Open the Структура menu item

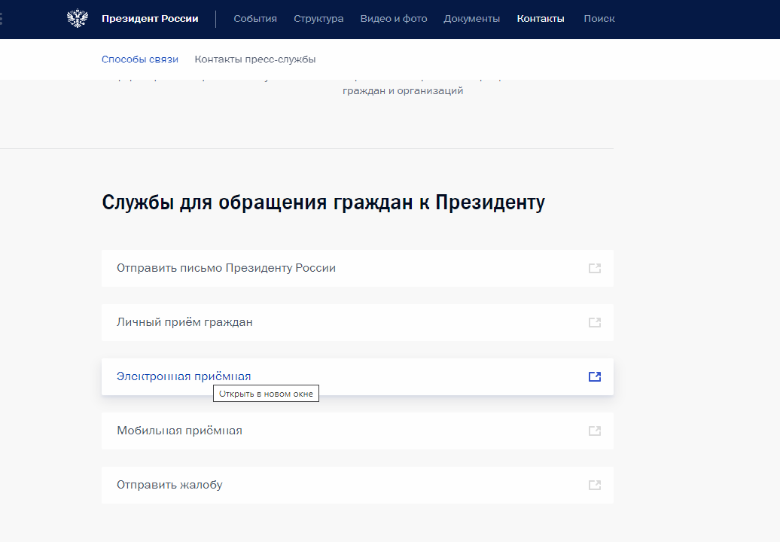coord(318,19)
